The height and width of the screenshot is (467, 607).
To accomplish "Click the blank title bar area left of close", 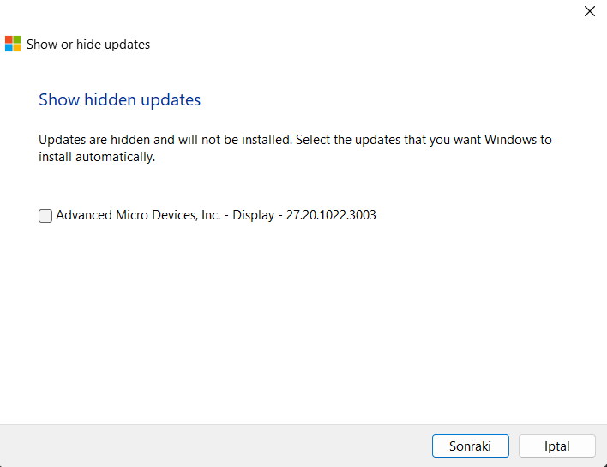I will click(300, 12).
